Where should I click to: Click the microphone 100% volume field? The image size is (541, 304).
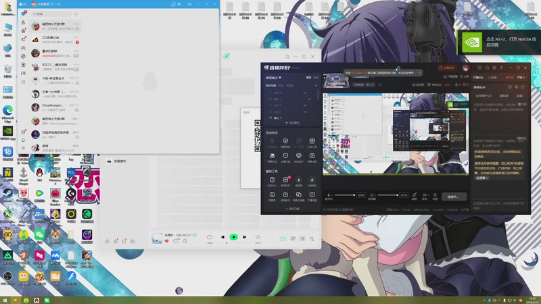tap(360, 195)
